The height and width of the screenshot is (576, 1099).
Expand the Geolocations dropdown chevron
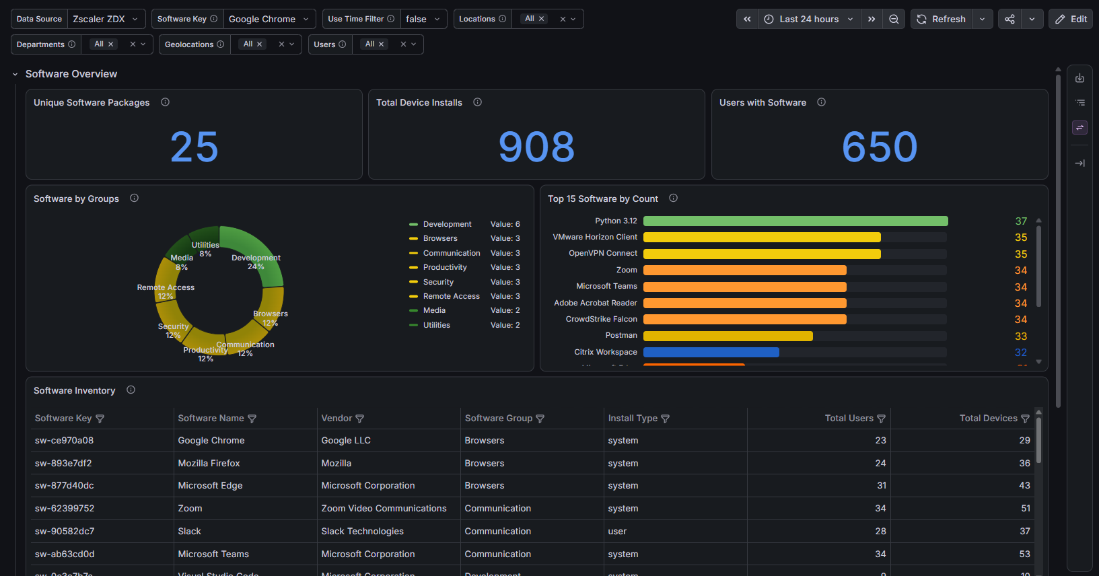[x=291, y=44]
